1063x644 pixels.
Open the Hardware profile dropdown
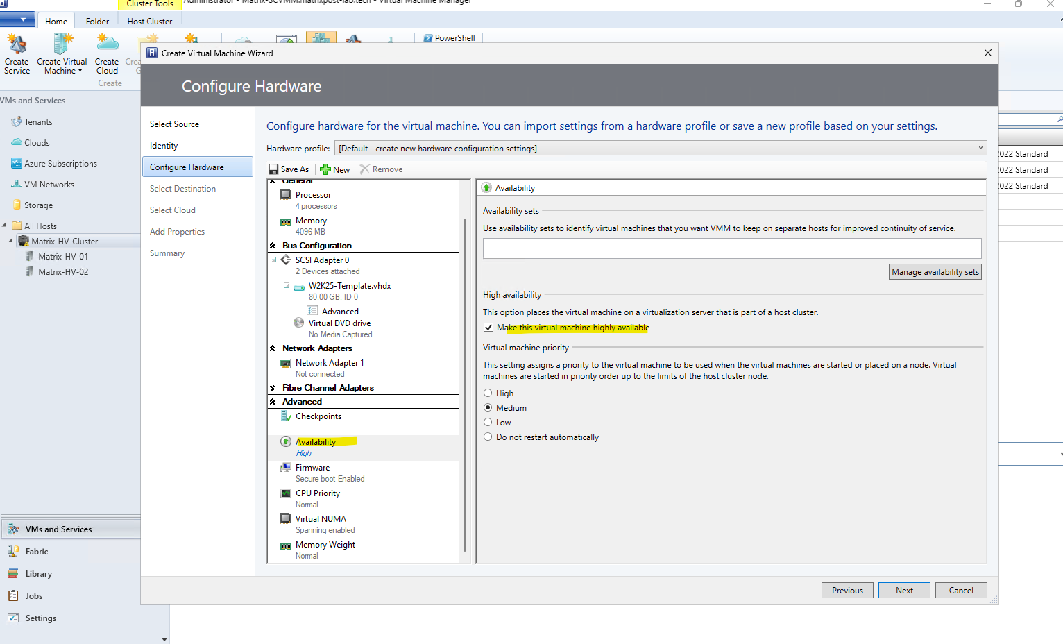[661, 148]
